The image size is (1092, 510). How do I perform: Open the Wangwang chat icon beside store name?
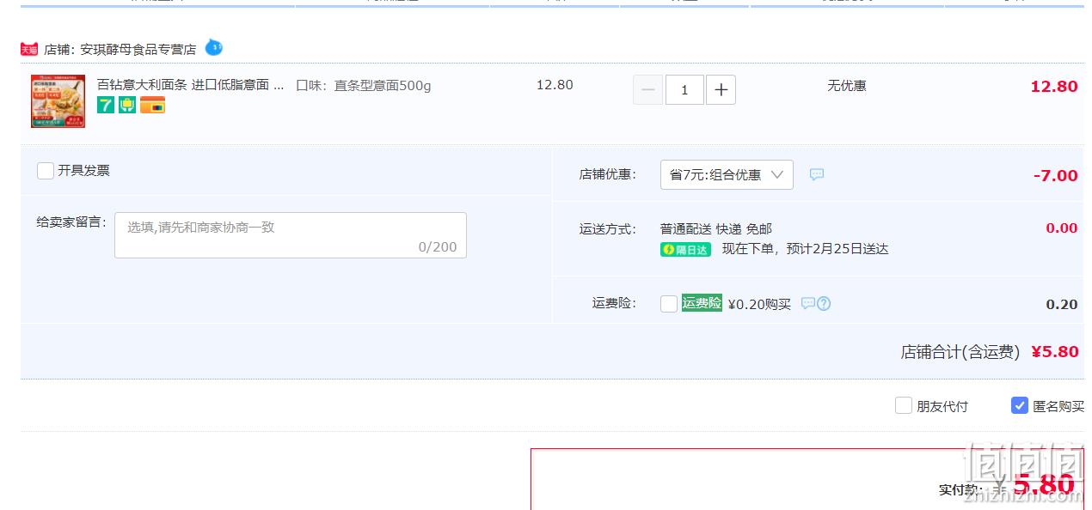214,47
